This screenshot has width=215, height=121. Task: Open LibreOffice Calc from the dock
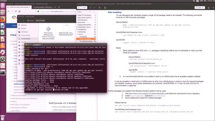(3, 33)
